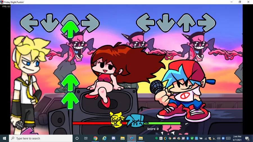Image resolution: width=253 pixels, height=142 pixels.
Task: Open Cortana circle icon on taskbar
Action: (x=77, y=138)
